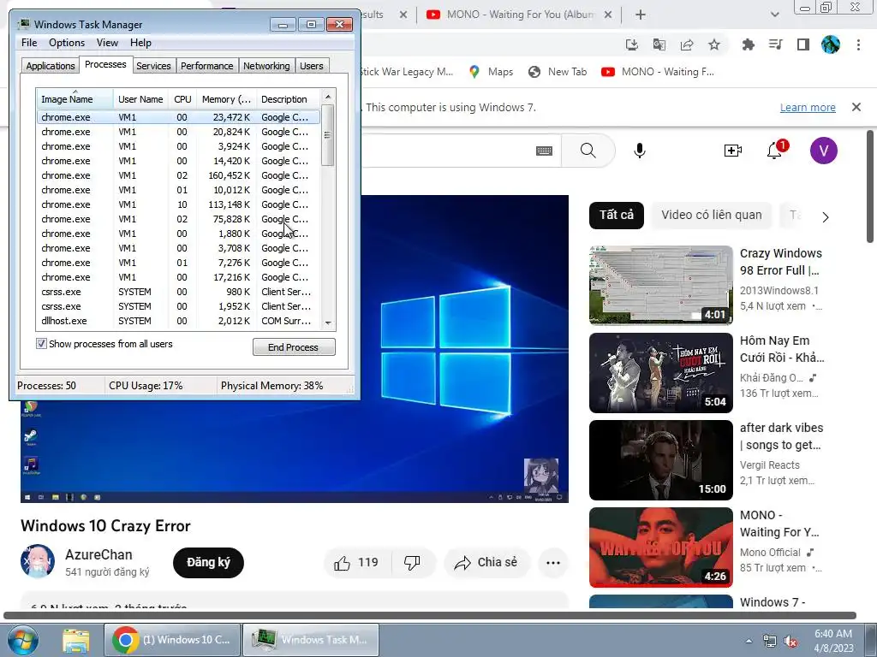Open the YouTube account avatar V
Image resolution: width=877 pixels, height=657 pixels.
[823, 151]
